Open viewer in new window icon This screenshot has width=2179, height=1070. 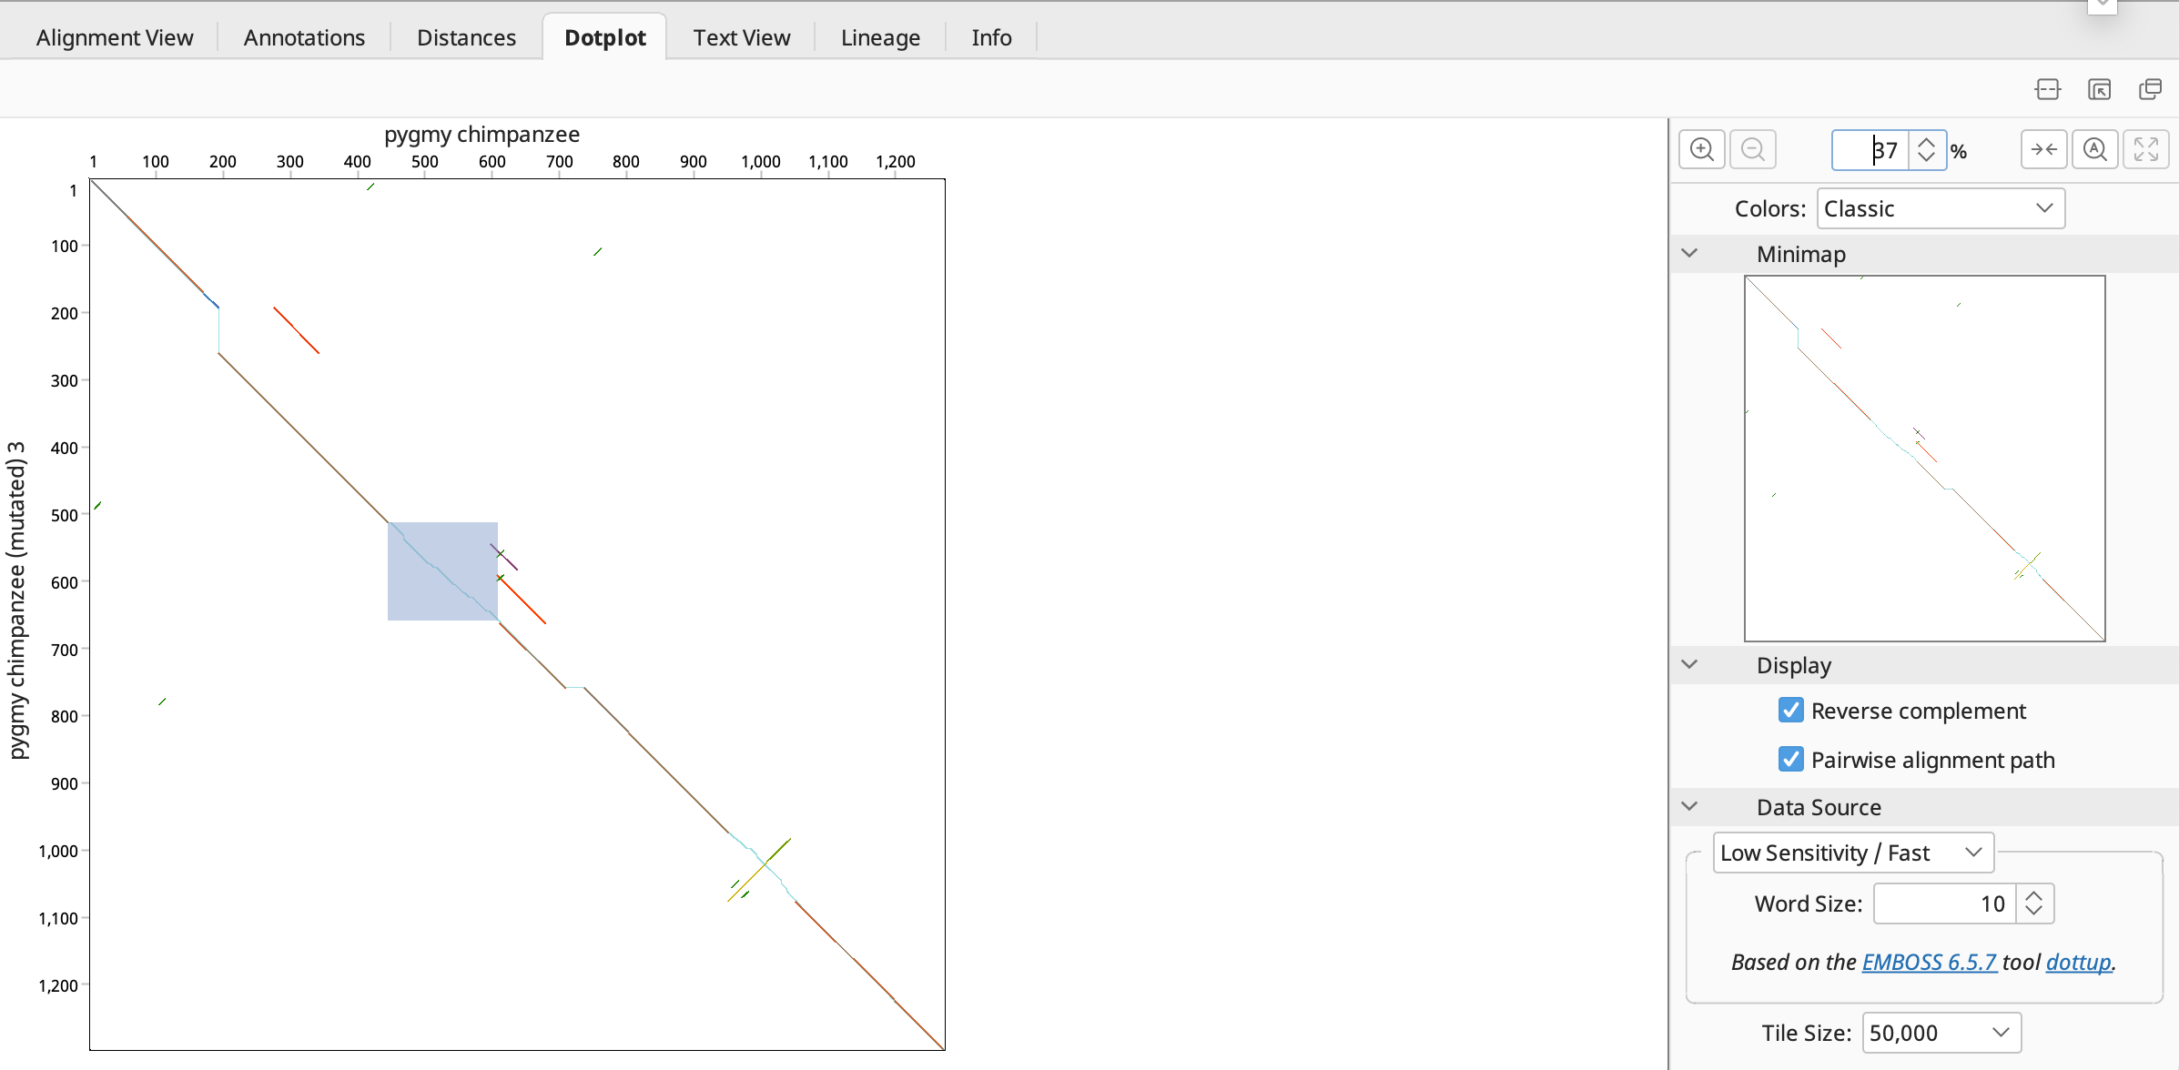pos(2150,89)
